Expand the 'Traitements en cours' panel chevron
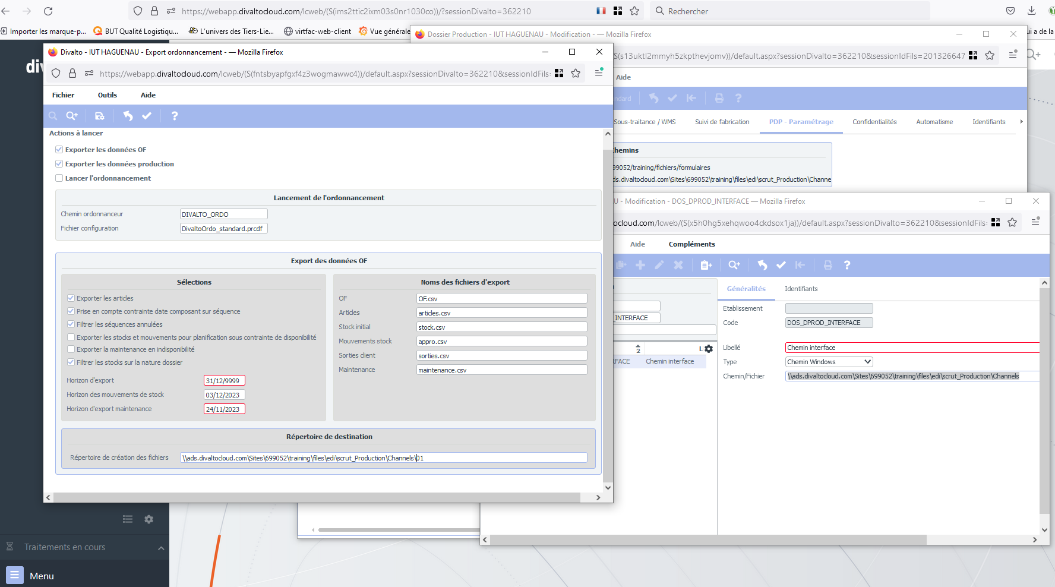Screen dimensions: 1055x587 pyautogui.click(x=161, y=548)
